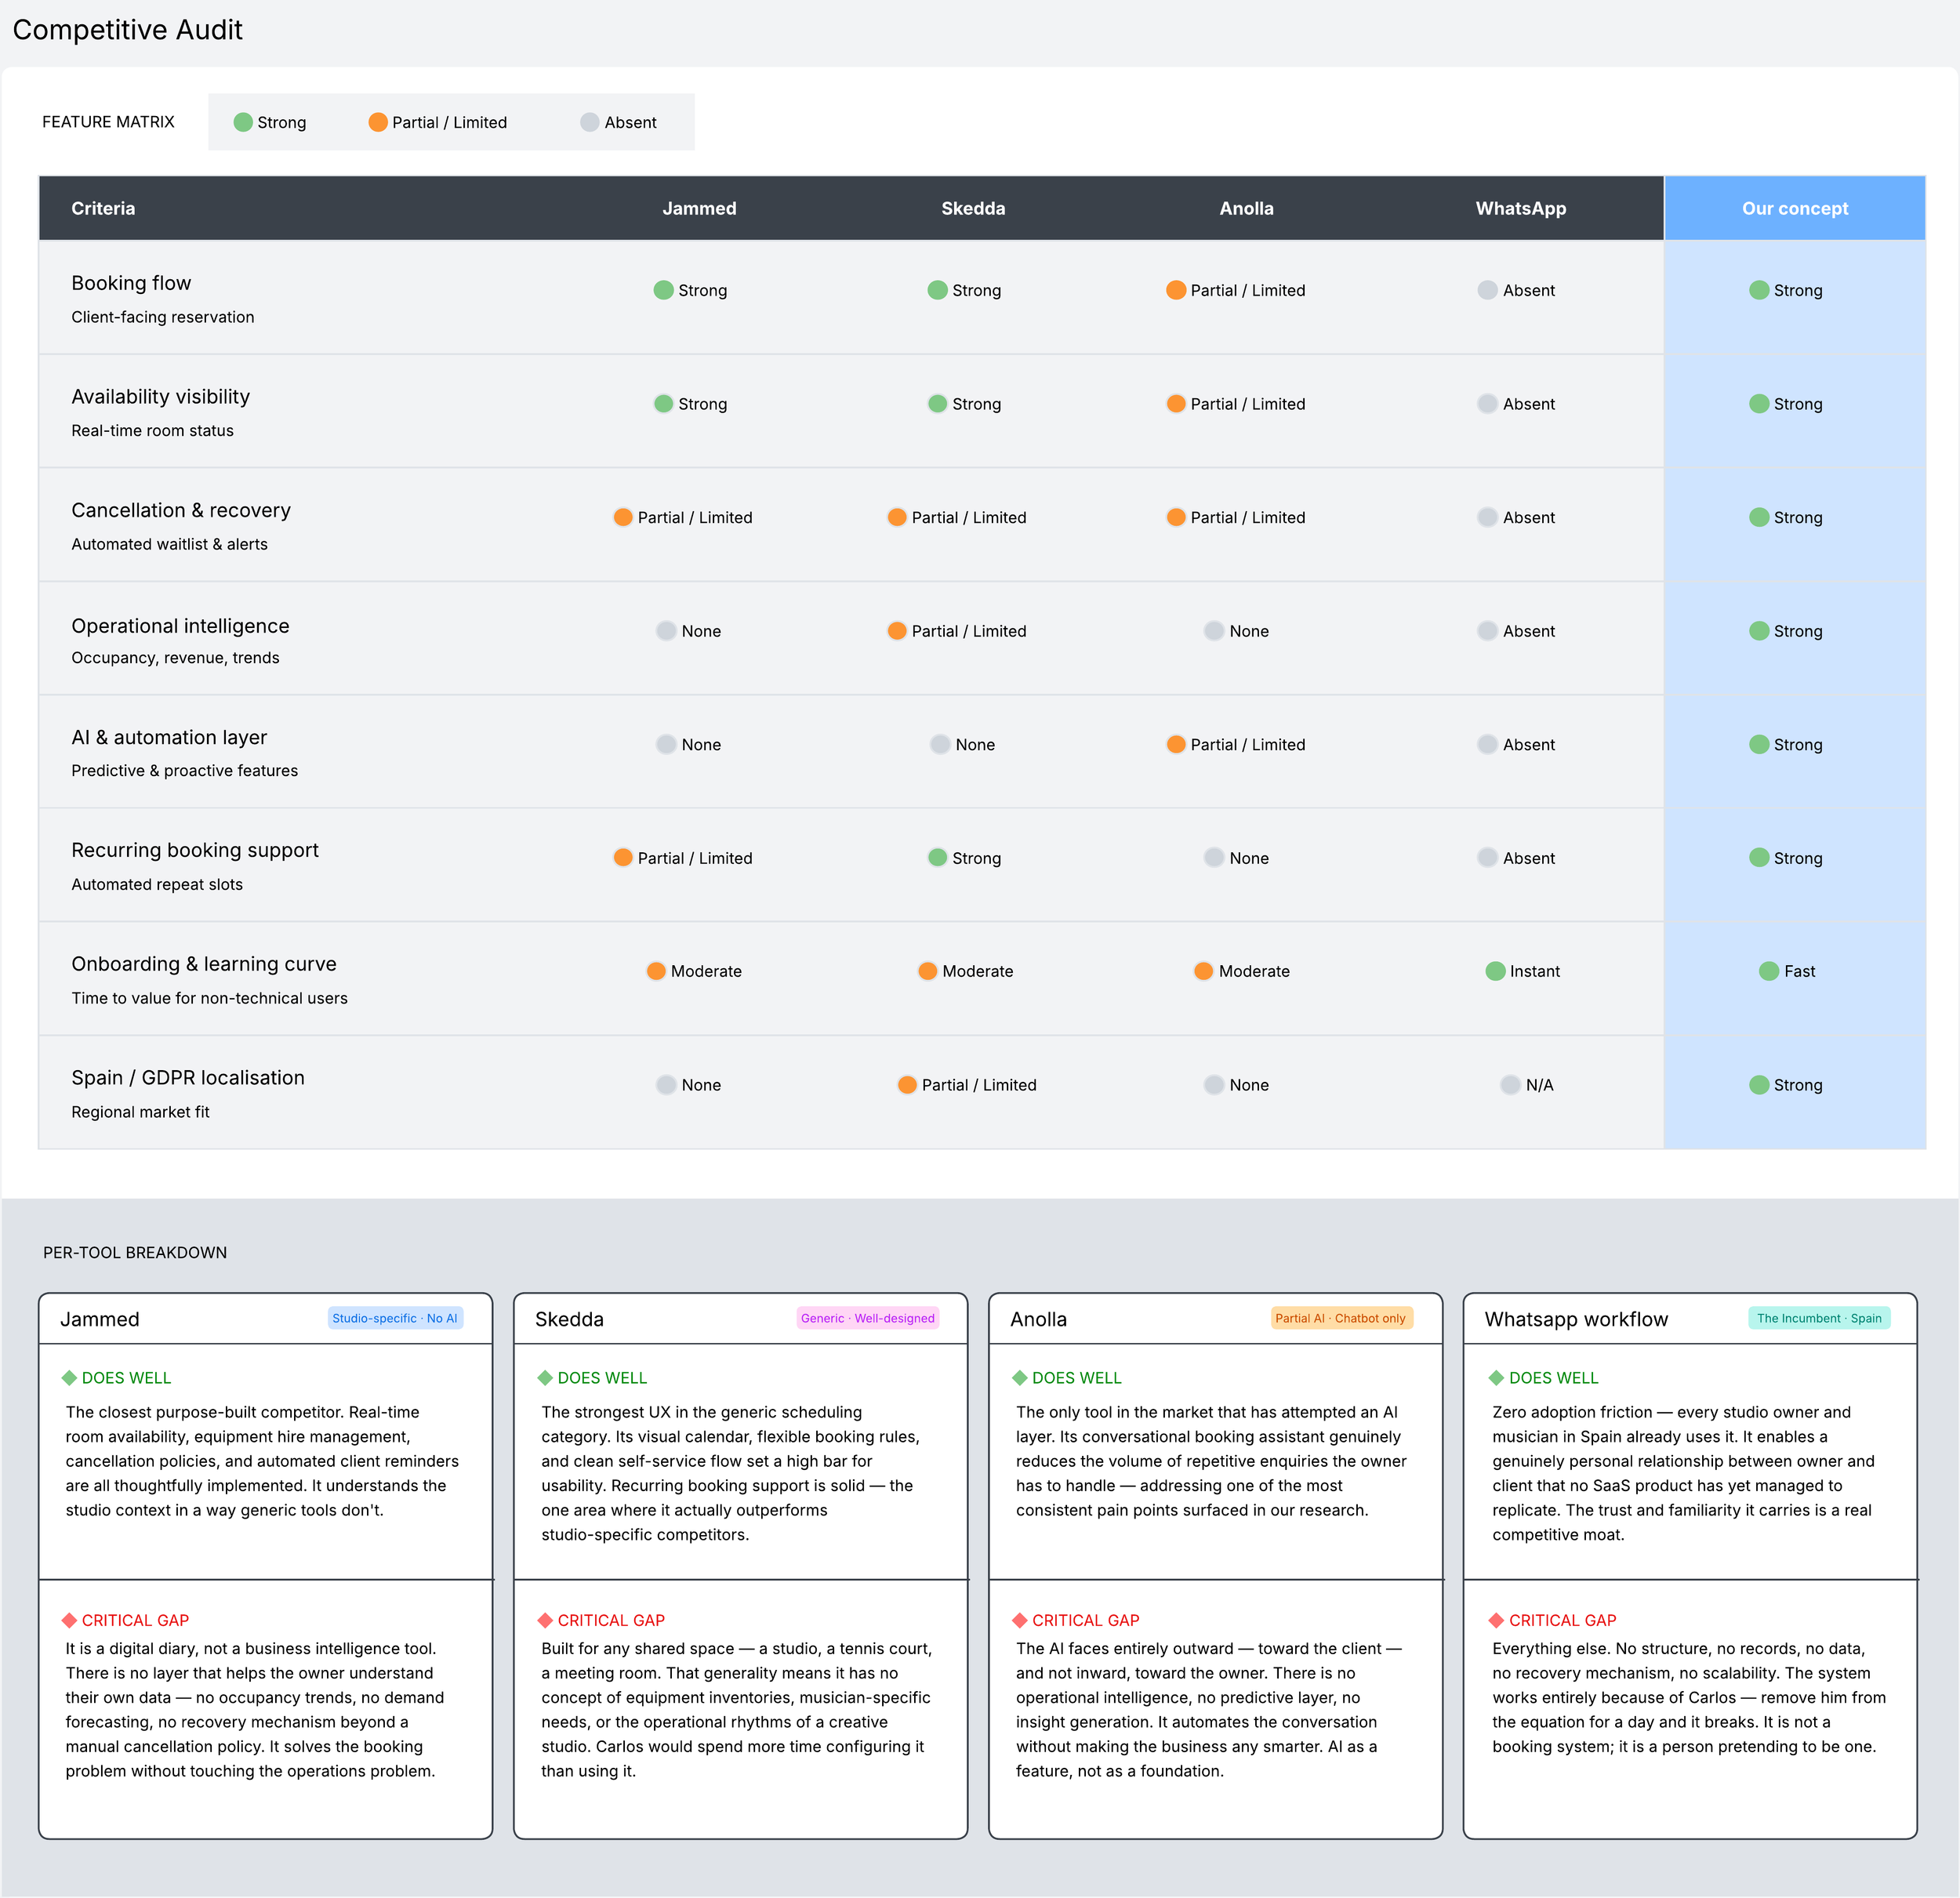Select the 'Anolla' column header in the matrix
This screenshot has width=1960, height=1898.
pyautogui.click(x=1246, y=208)
